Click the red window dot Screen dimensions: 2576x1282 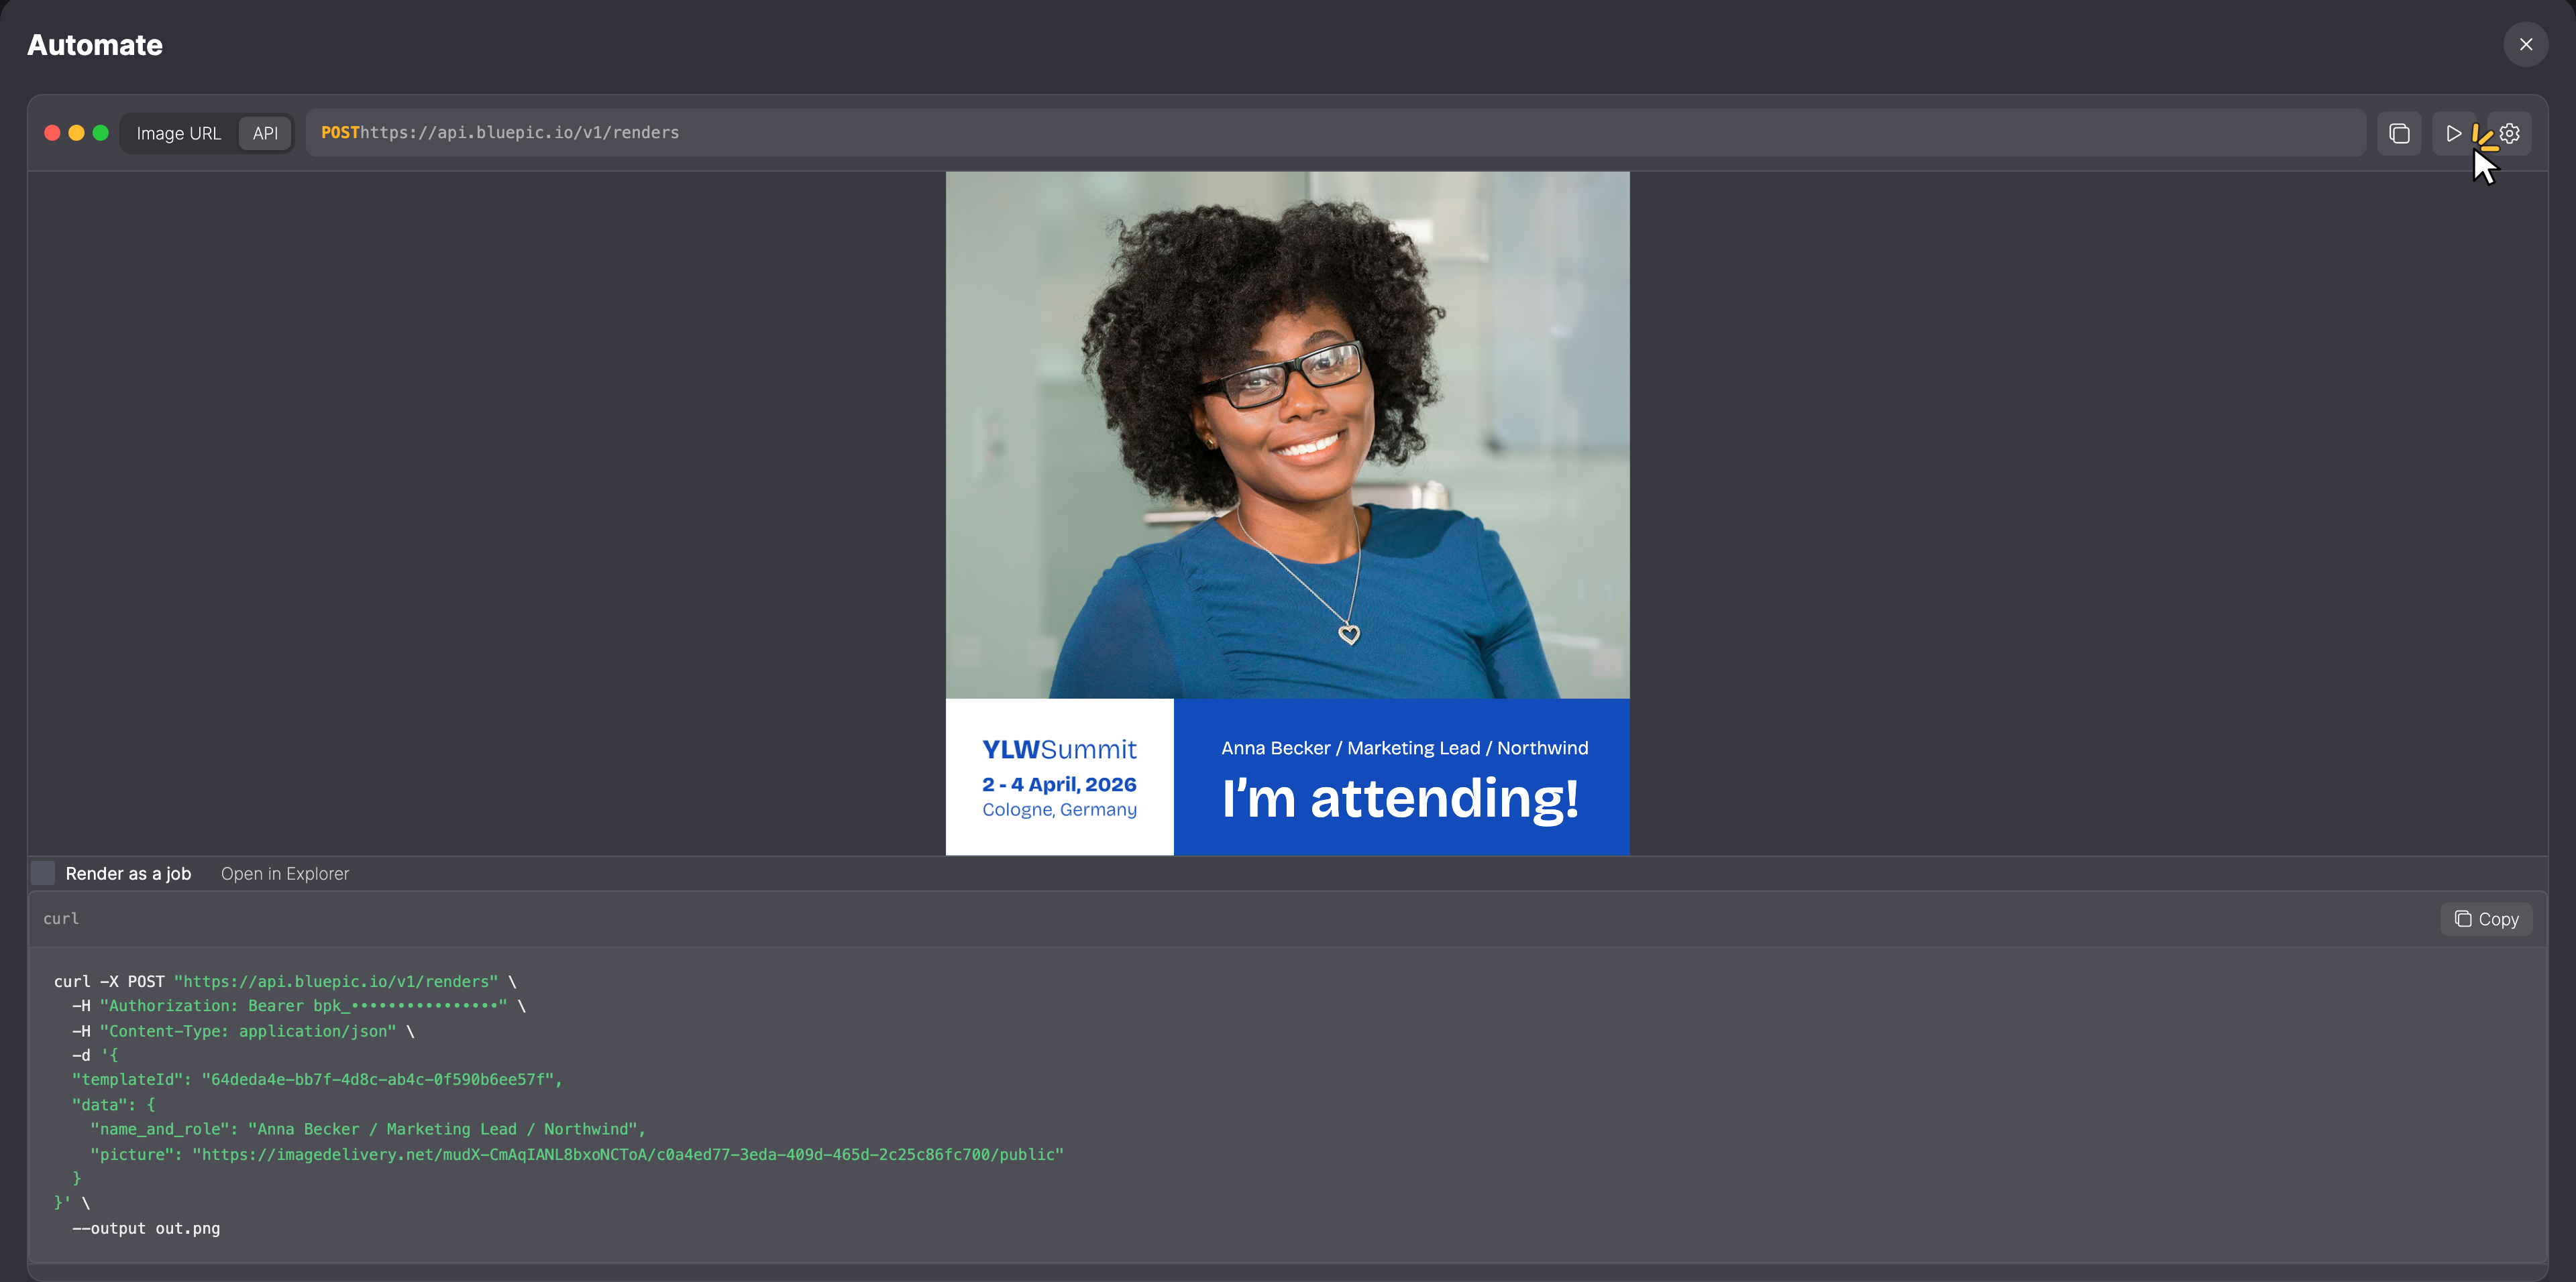click(52, 133)
